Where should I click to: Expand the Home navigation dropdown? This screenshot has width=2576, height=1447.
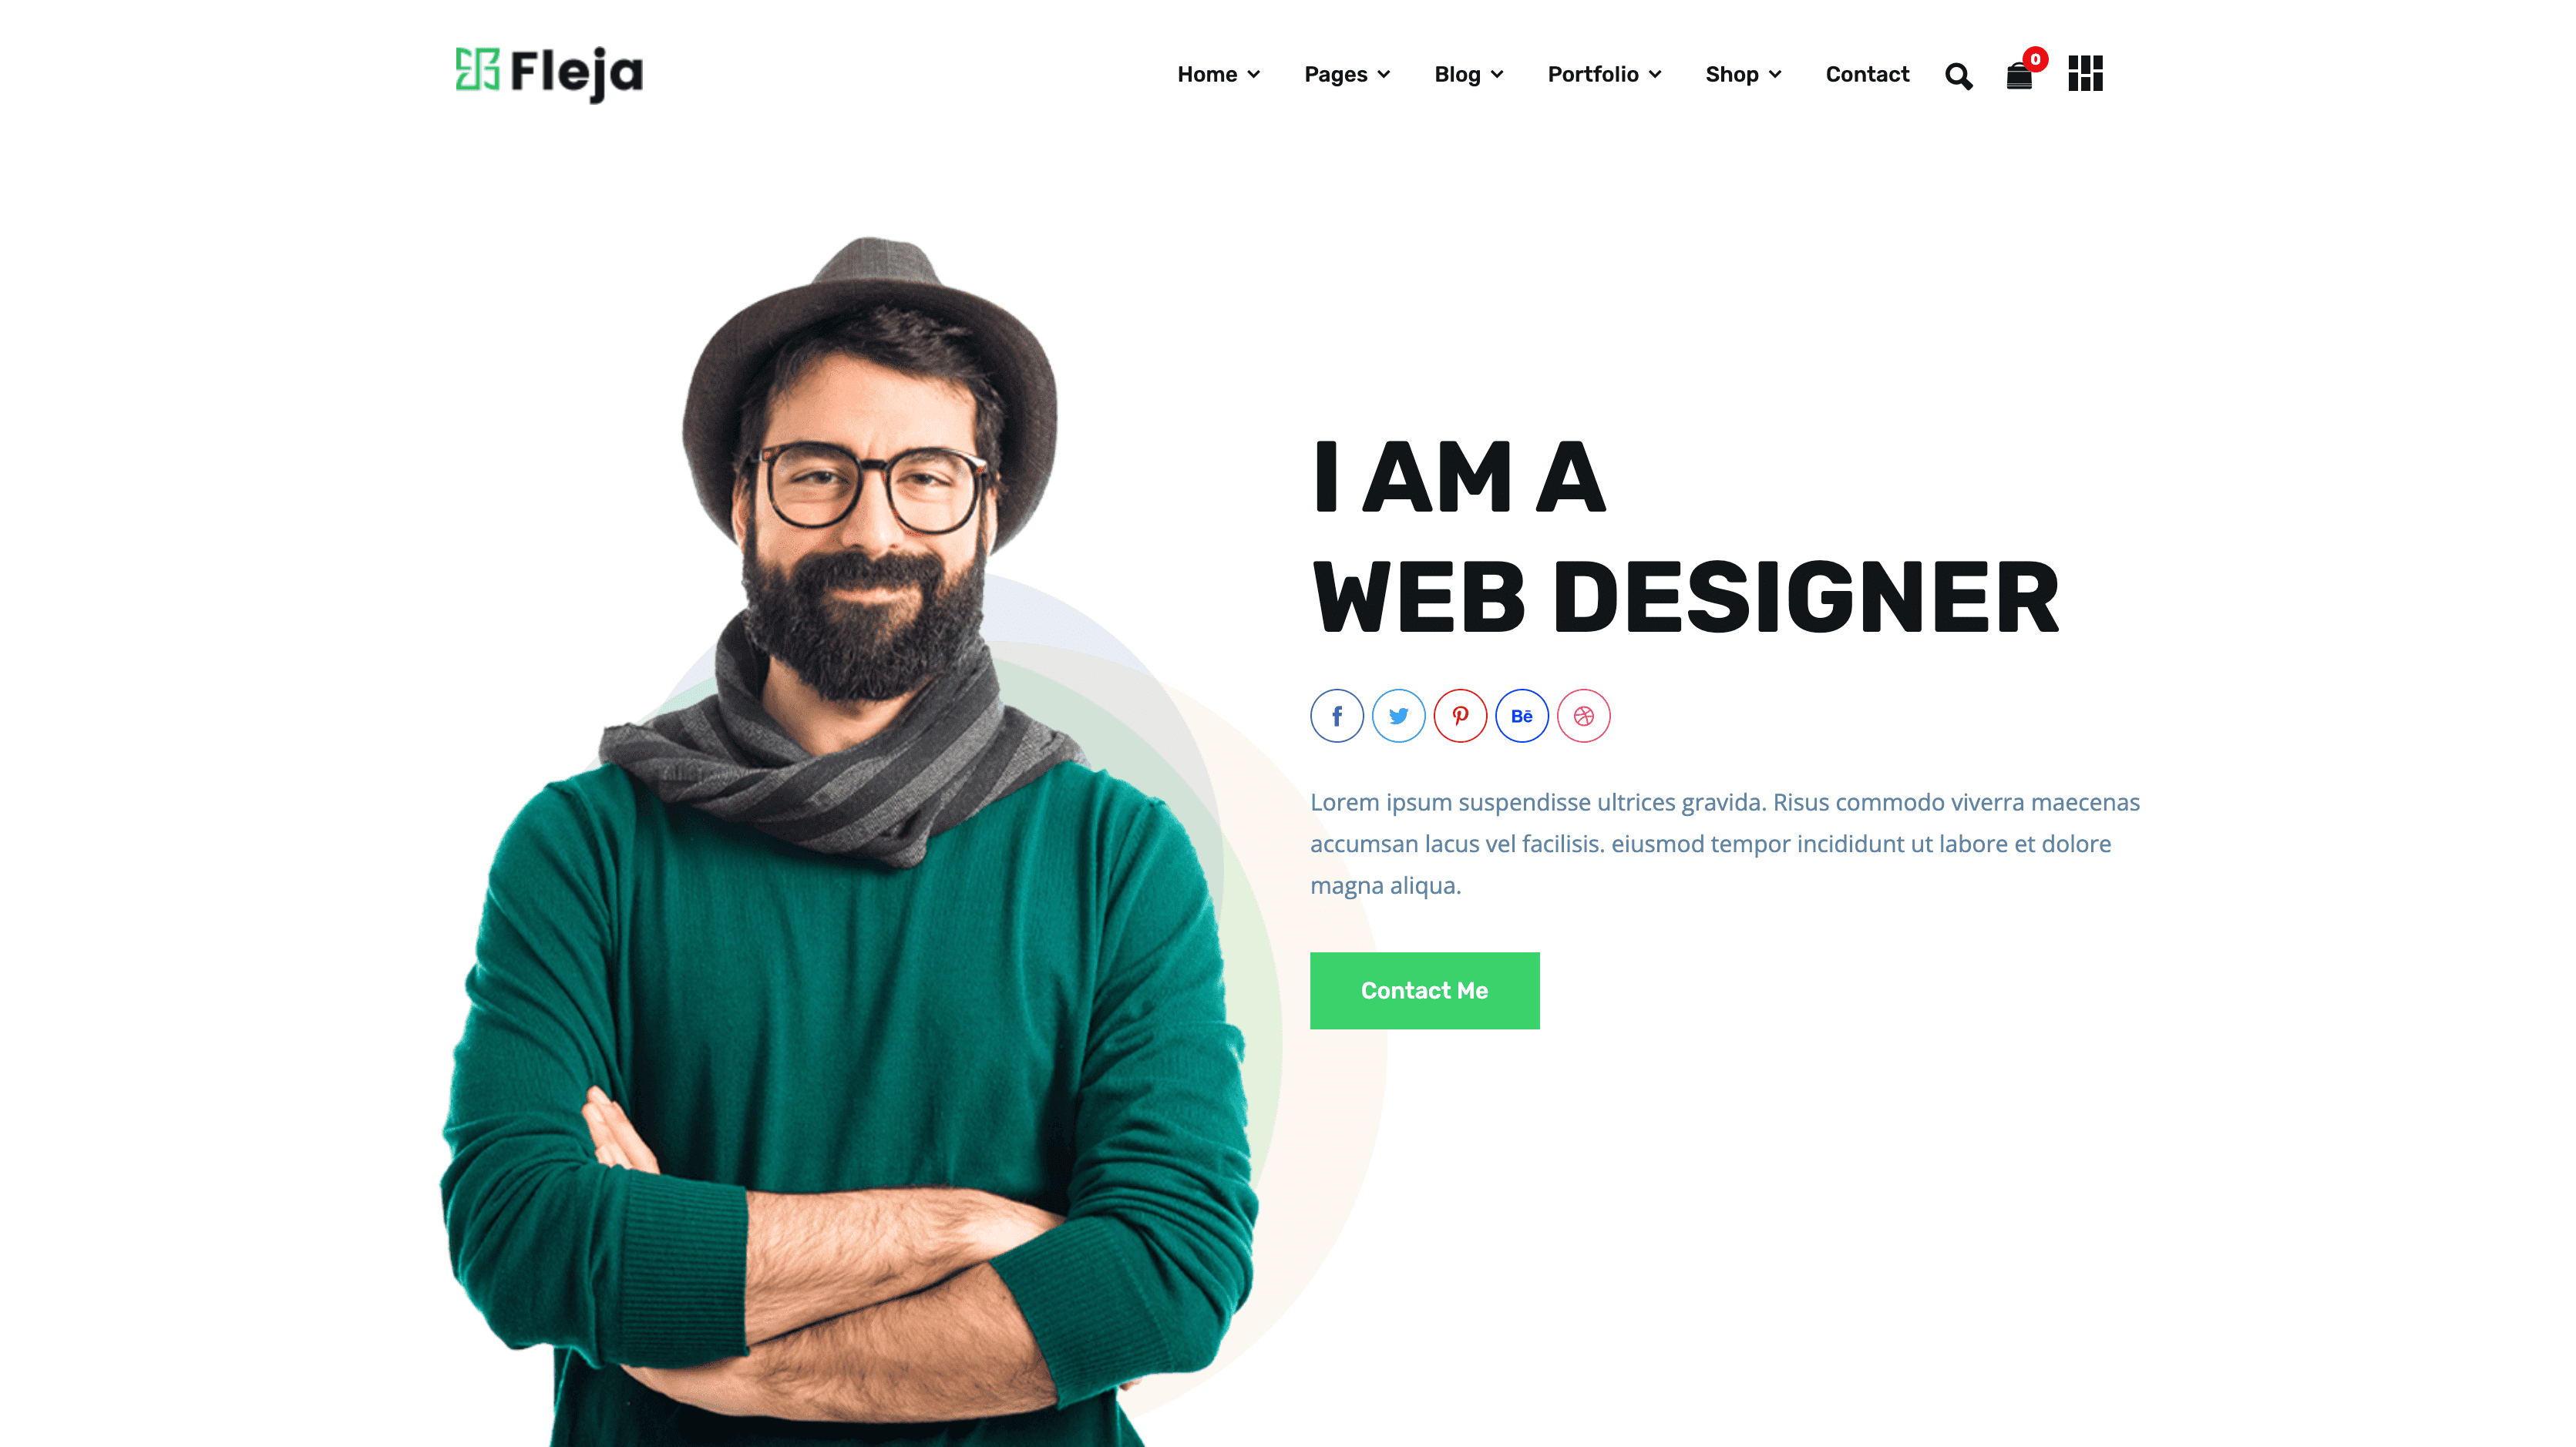(1217, 74)
